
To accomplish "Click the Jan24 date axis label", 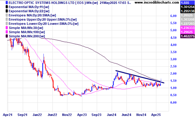I will (x=111, y=115).
